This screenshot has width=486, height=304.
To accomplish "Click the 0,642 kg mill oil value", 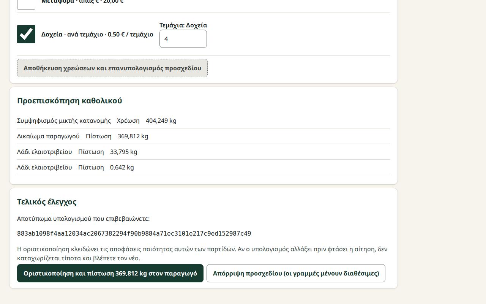I will click(x=122, y=167).
